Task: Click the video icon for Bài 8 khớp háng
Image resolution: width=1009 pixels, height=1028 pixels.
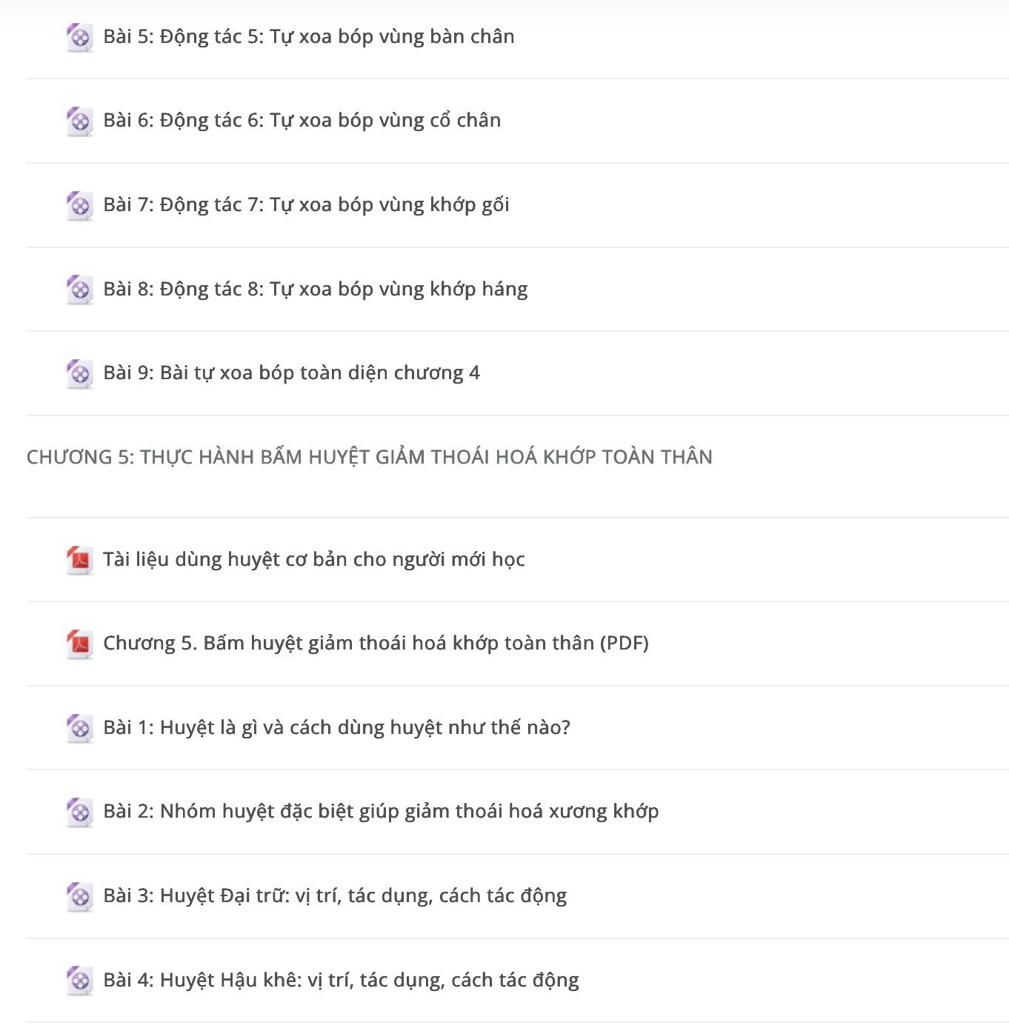Action: [79, 290]
